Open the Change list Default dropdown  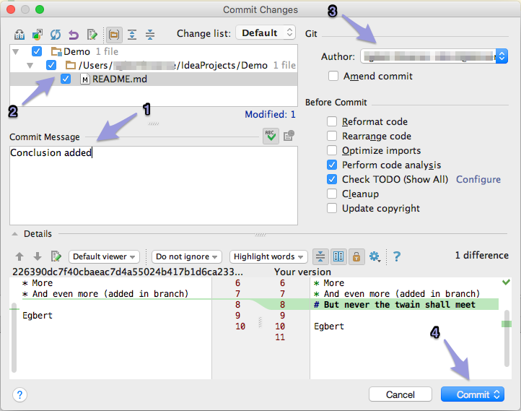[267, 33]
